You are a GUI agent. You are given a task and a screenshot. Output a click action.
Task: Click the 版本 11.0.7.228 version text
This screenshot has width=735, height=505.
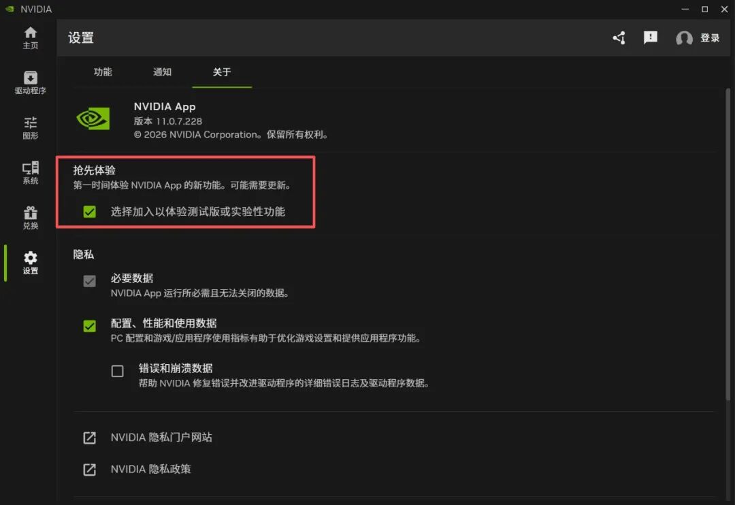pyautogui.click(x=168, y=121)
